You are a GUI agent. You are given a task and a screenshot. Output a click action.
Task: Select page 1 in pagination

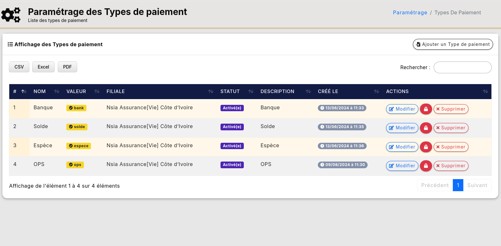coord(458,185)
